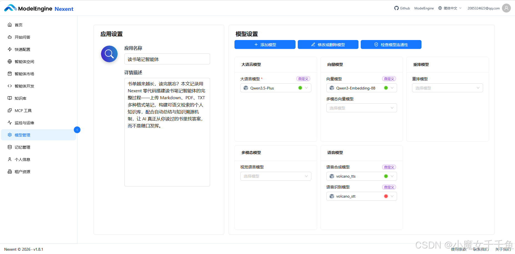The width and height of the screenshot is (515, 254).
Task: Click the ModelEngine Nexent logo
Action: pos(39,8)
